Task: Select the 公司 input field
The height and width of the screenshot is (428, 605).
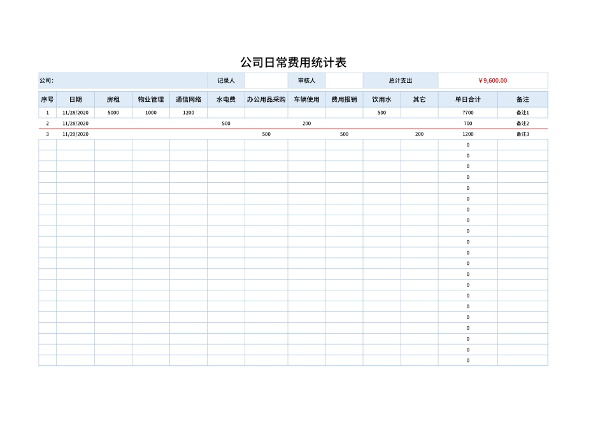Action: click(x=127, y=80)
